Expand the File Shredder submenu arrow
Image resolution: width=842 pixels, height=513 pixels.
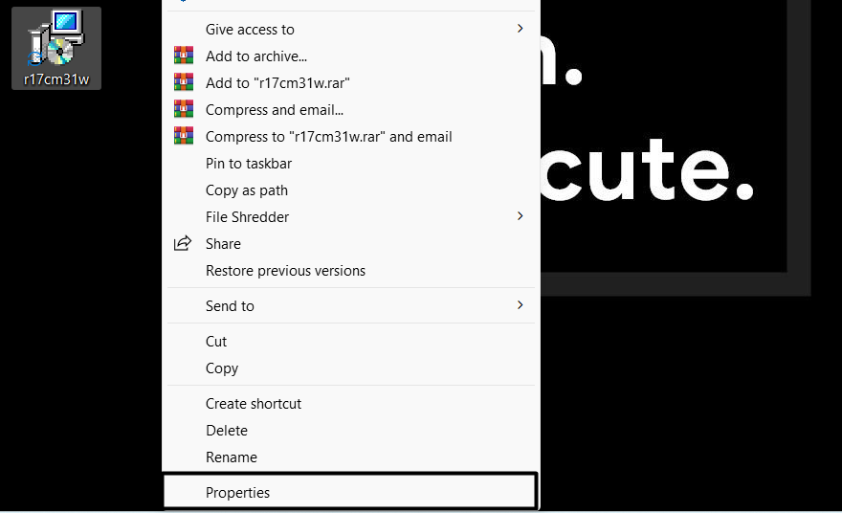click(x=521, y=217)
